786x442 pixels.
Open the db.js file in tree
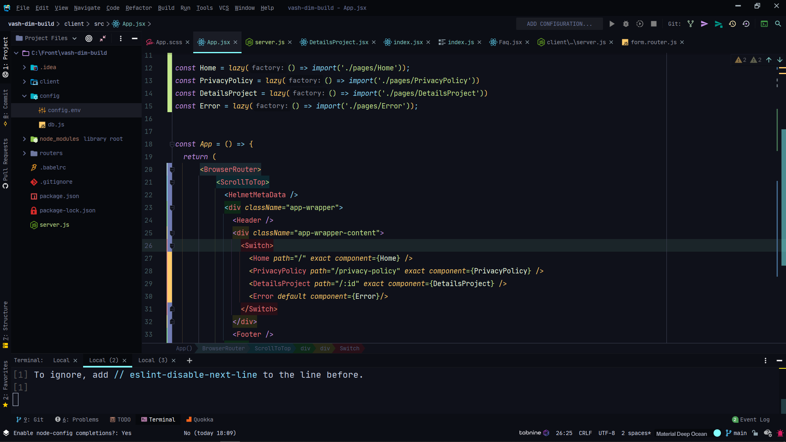pyautogui.click(x=56, y=125)
